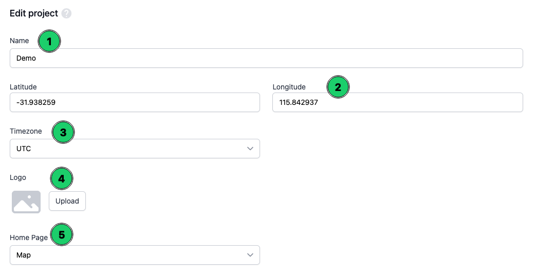
Task: Click the green number 5 badge
Action: 62,235
